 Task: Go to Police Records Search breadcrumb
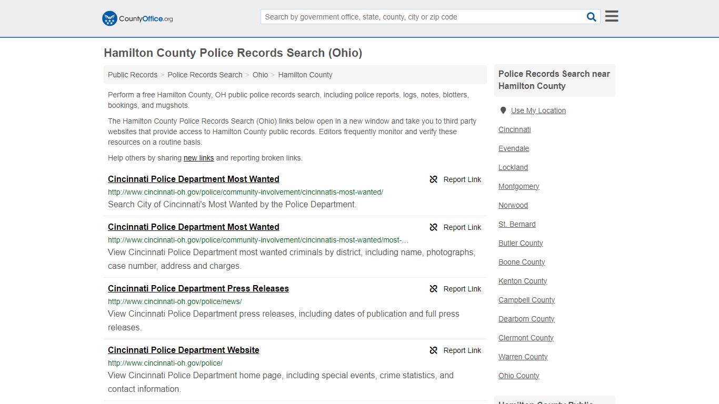[x=205, y=75]
